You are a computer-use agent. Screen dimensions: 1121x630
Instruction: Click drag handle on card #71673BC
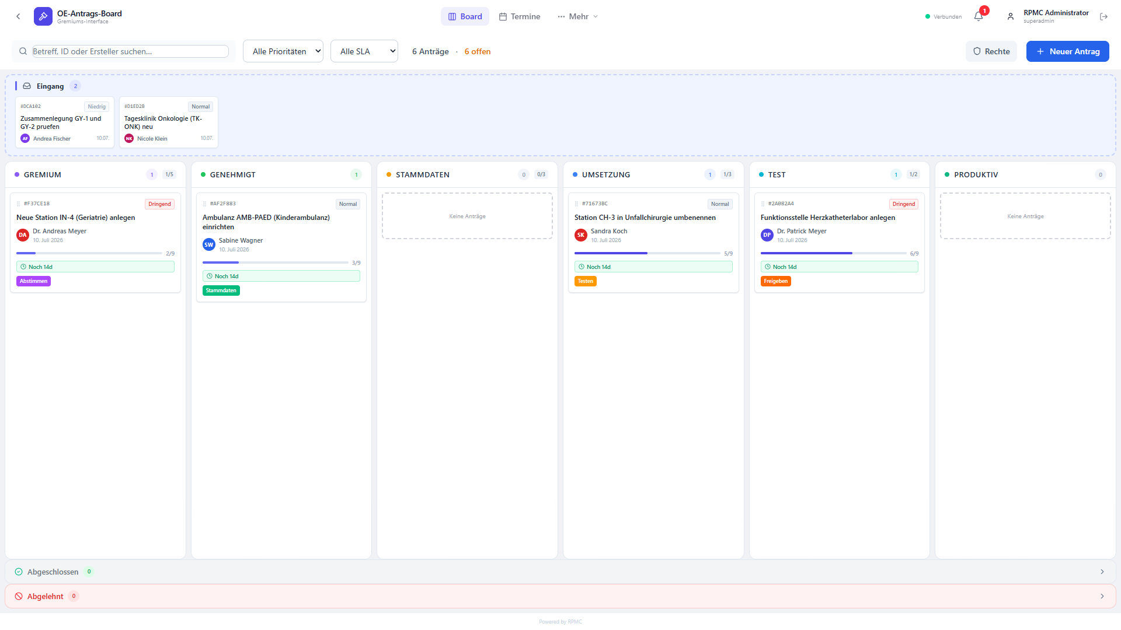pos(576,204)
